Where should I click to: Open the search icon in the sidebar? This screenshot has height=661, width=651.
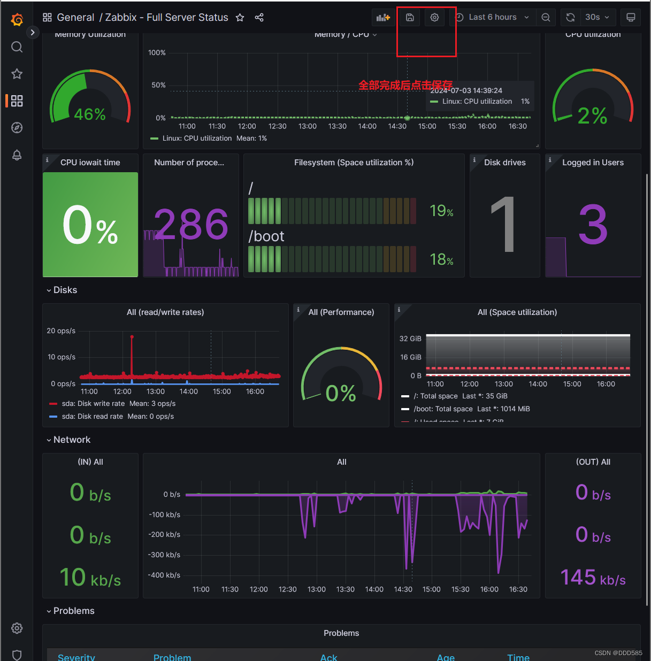point(17,47)
